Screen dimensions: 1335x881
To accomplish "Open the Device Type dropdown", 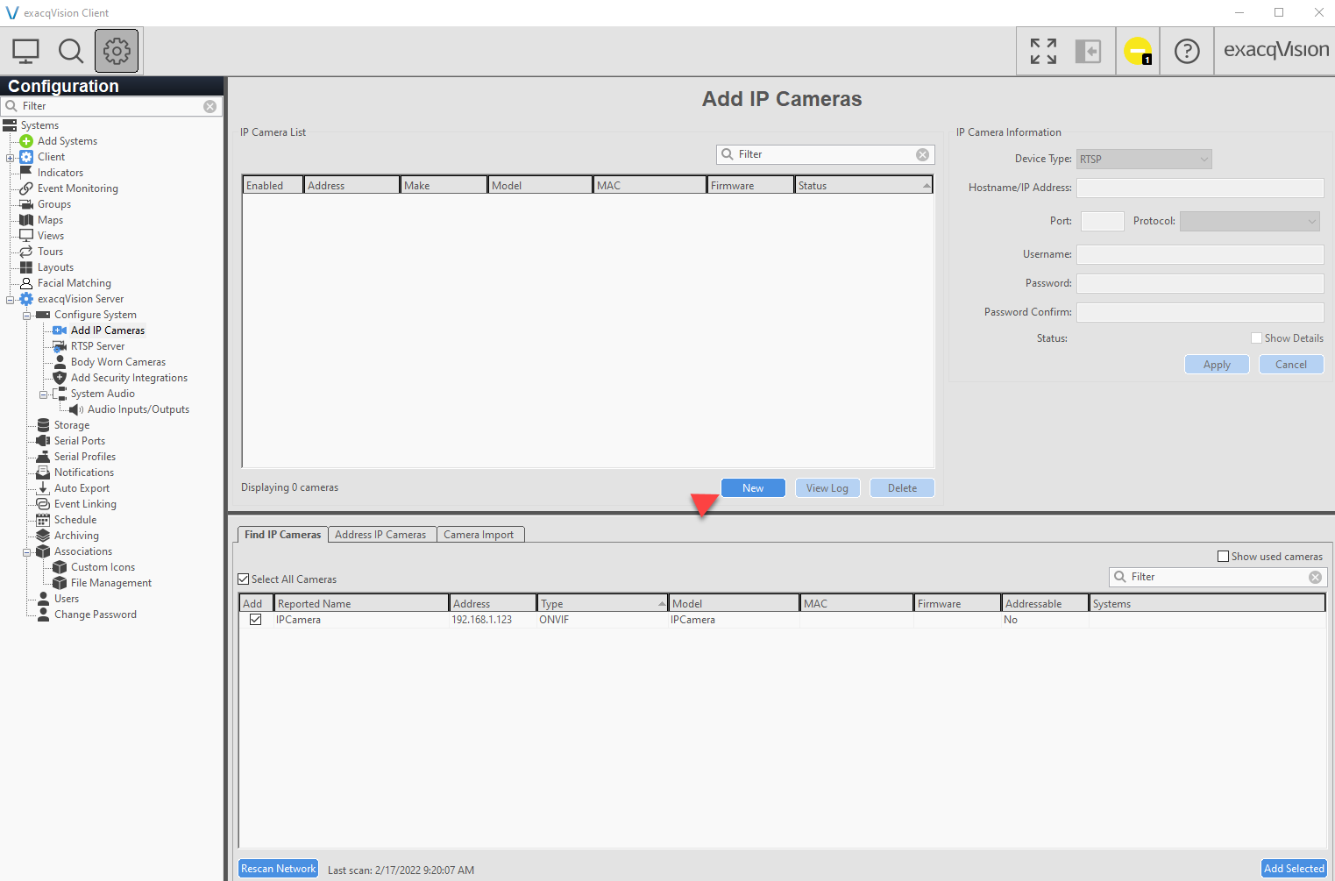I will (x=1144, y=159).
